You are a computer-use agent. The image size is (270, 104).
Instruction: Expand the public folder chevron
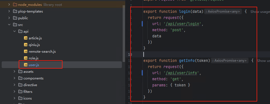pos(9,18)
